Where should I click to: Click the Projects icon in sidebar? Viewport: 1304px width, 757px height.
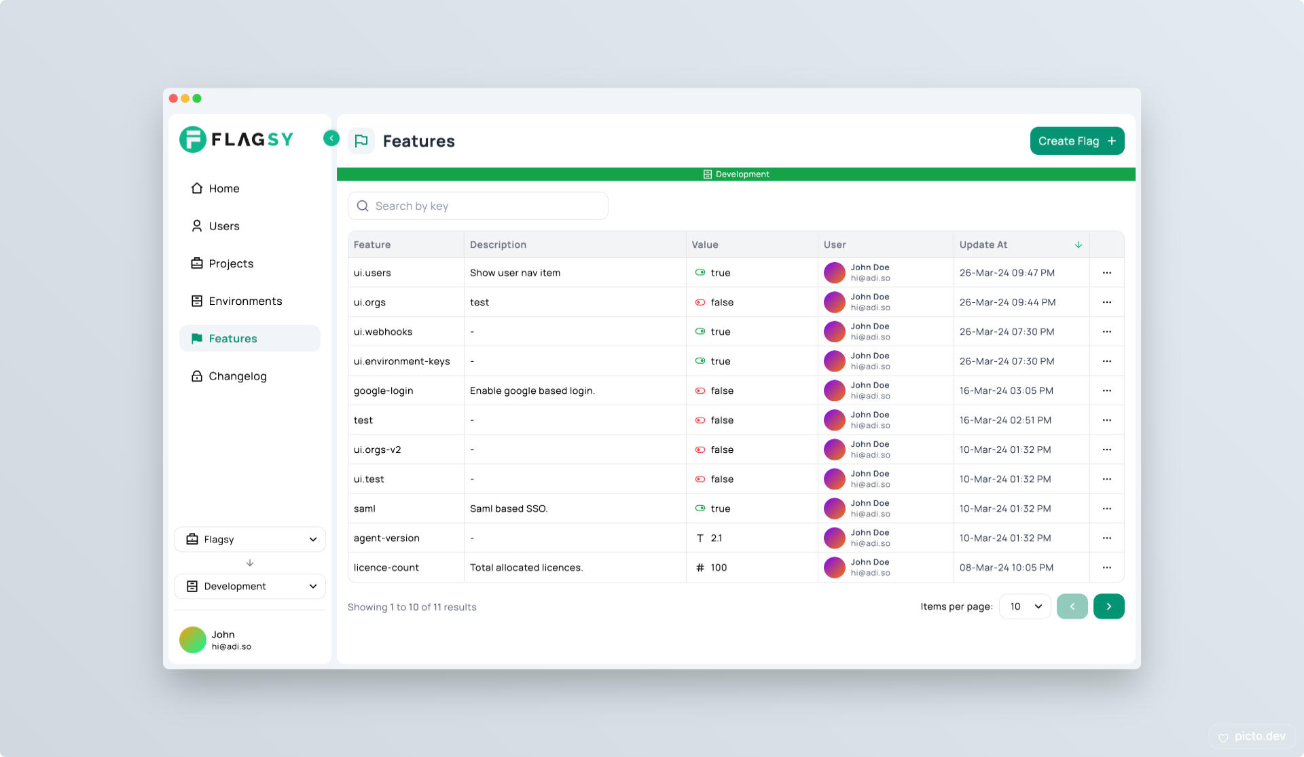pyautogui.click(x=196, y=262)
